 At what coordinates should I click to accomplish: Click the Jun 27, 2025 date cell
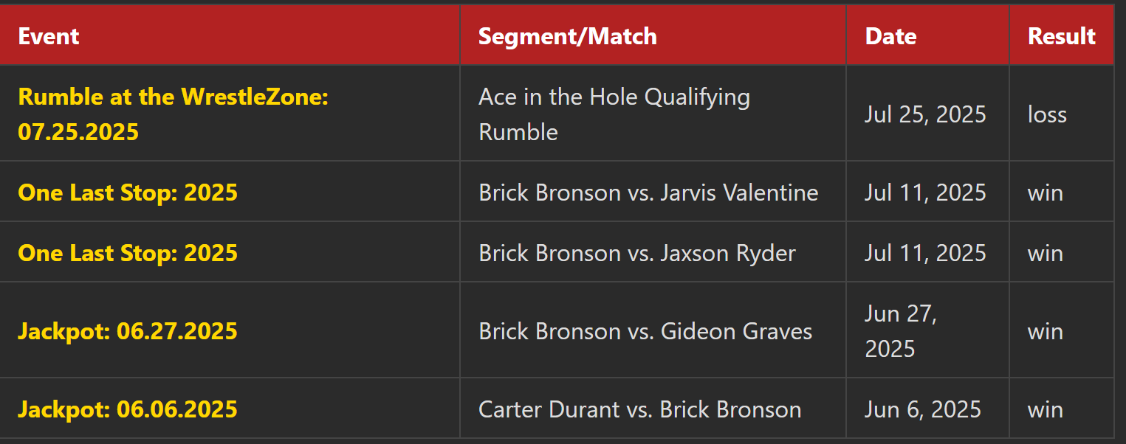point(927,330)
